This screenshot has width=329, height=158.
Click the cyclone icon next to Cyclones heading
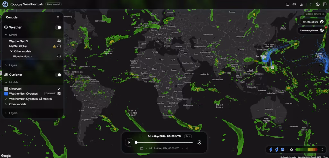click(x=6, y=75)
